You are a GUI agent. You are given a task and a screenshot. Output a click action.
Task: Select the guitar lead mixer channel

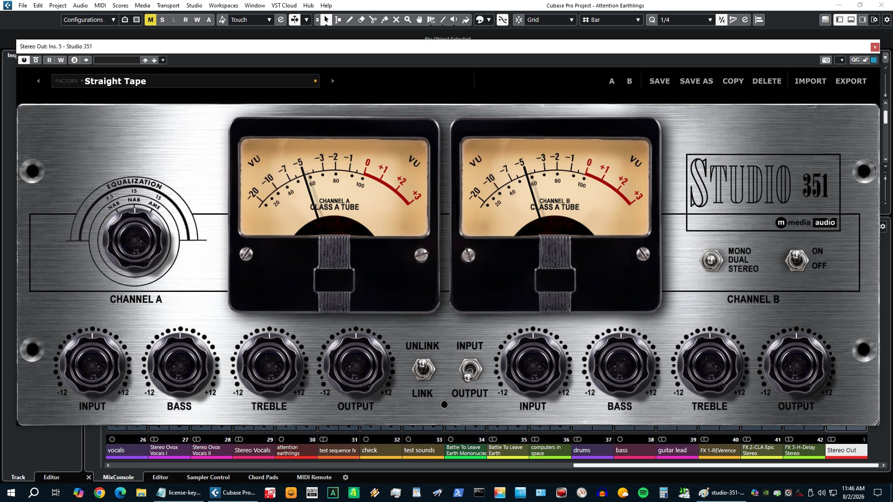[677, 450]
